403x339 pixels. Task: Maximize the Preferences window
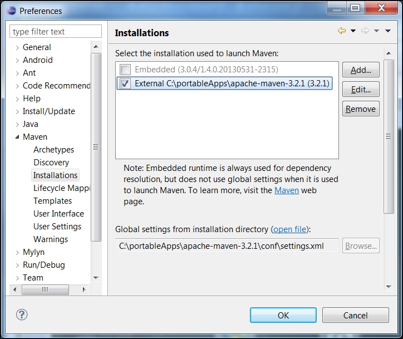point(355,8)
